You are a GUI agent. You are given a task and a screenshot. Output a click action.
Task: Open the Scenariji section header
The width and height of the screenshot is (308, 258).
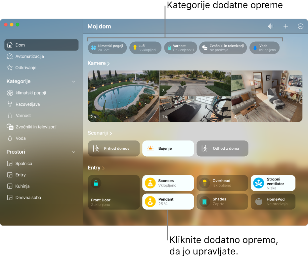100,133
